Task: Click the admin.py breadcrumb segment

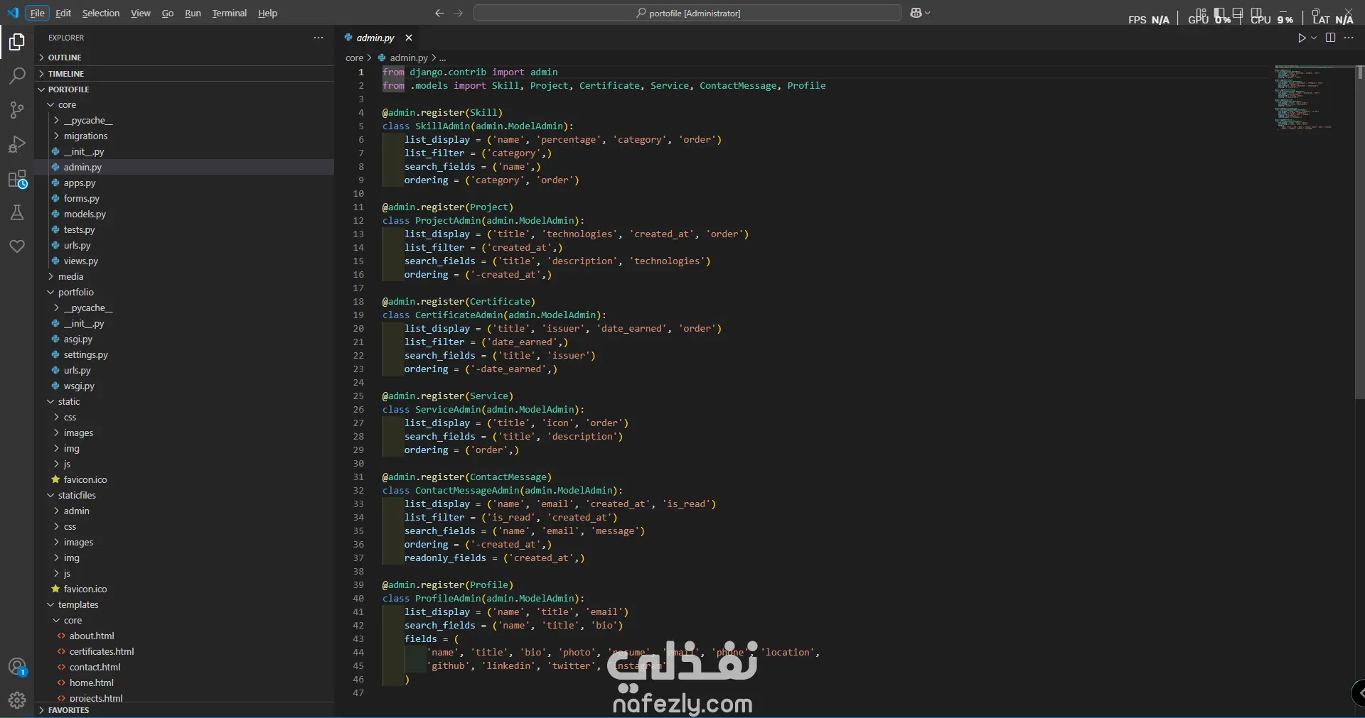Action: tap(403, 58)
